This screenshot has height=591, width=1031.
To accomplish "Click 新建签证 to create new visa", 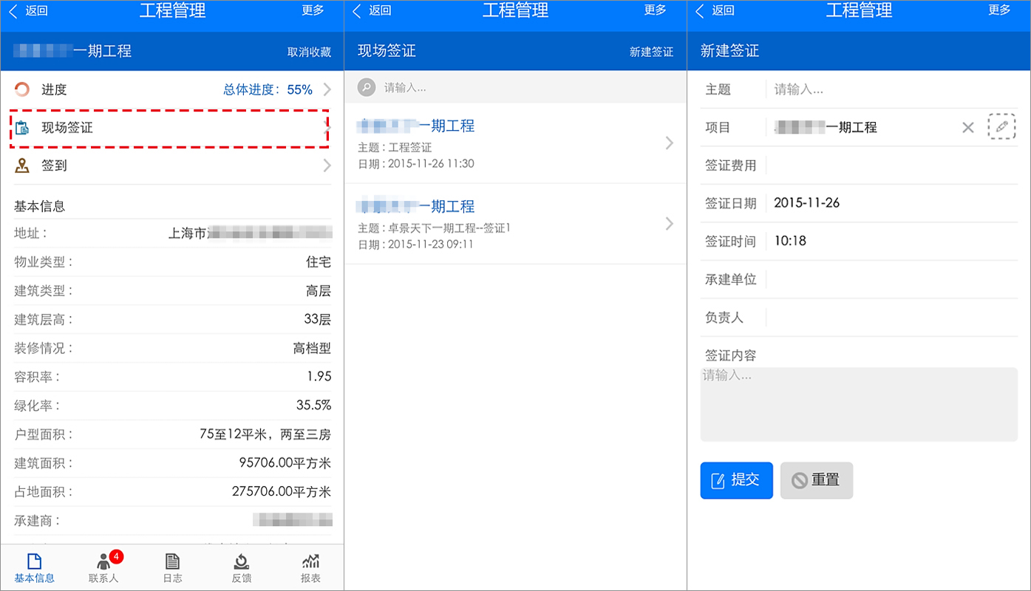I will click(651, 52).
